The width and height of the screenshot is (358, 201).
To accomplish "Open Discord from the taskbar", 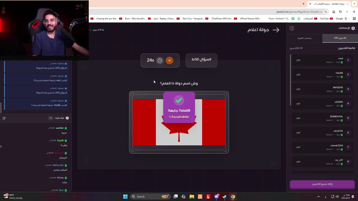I will pos(216,197).
